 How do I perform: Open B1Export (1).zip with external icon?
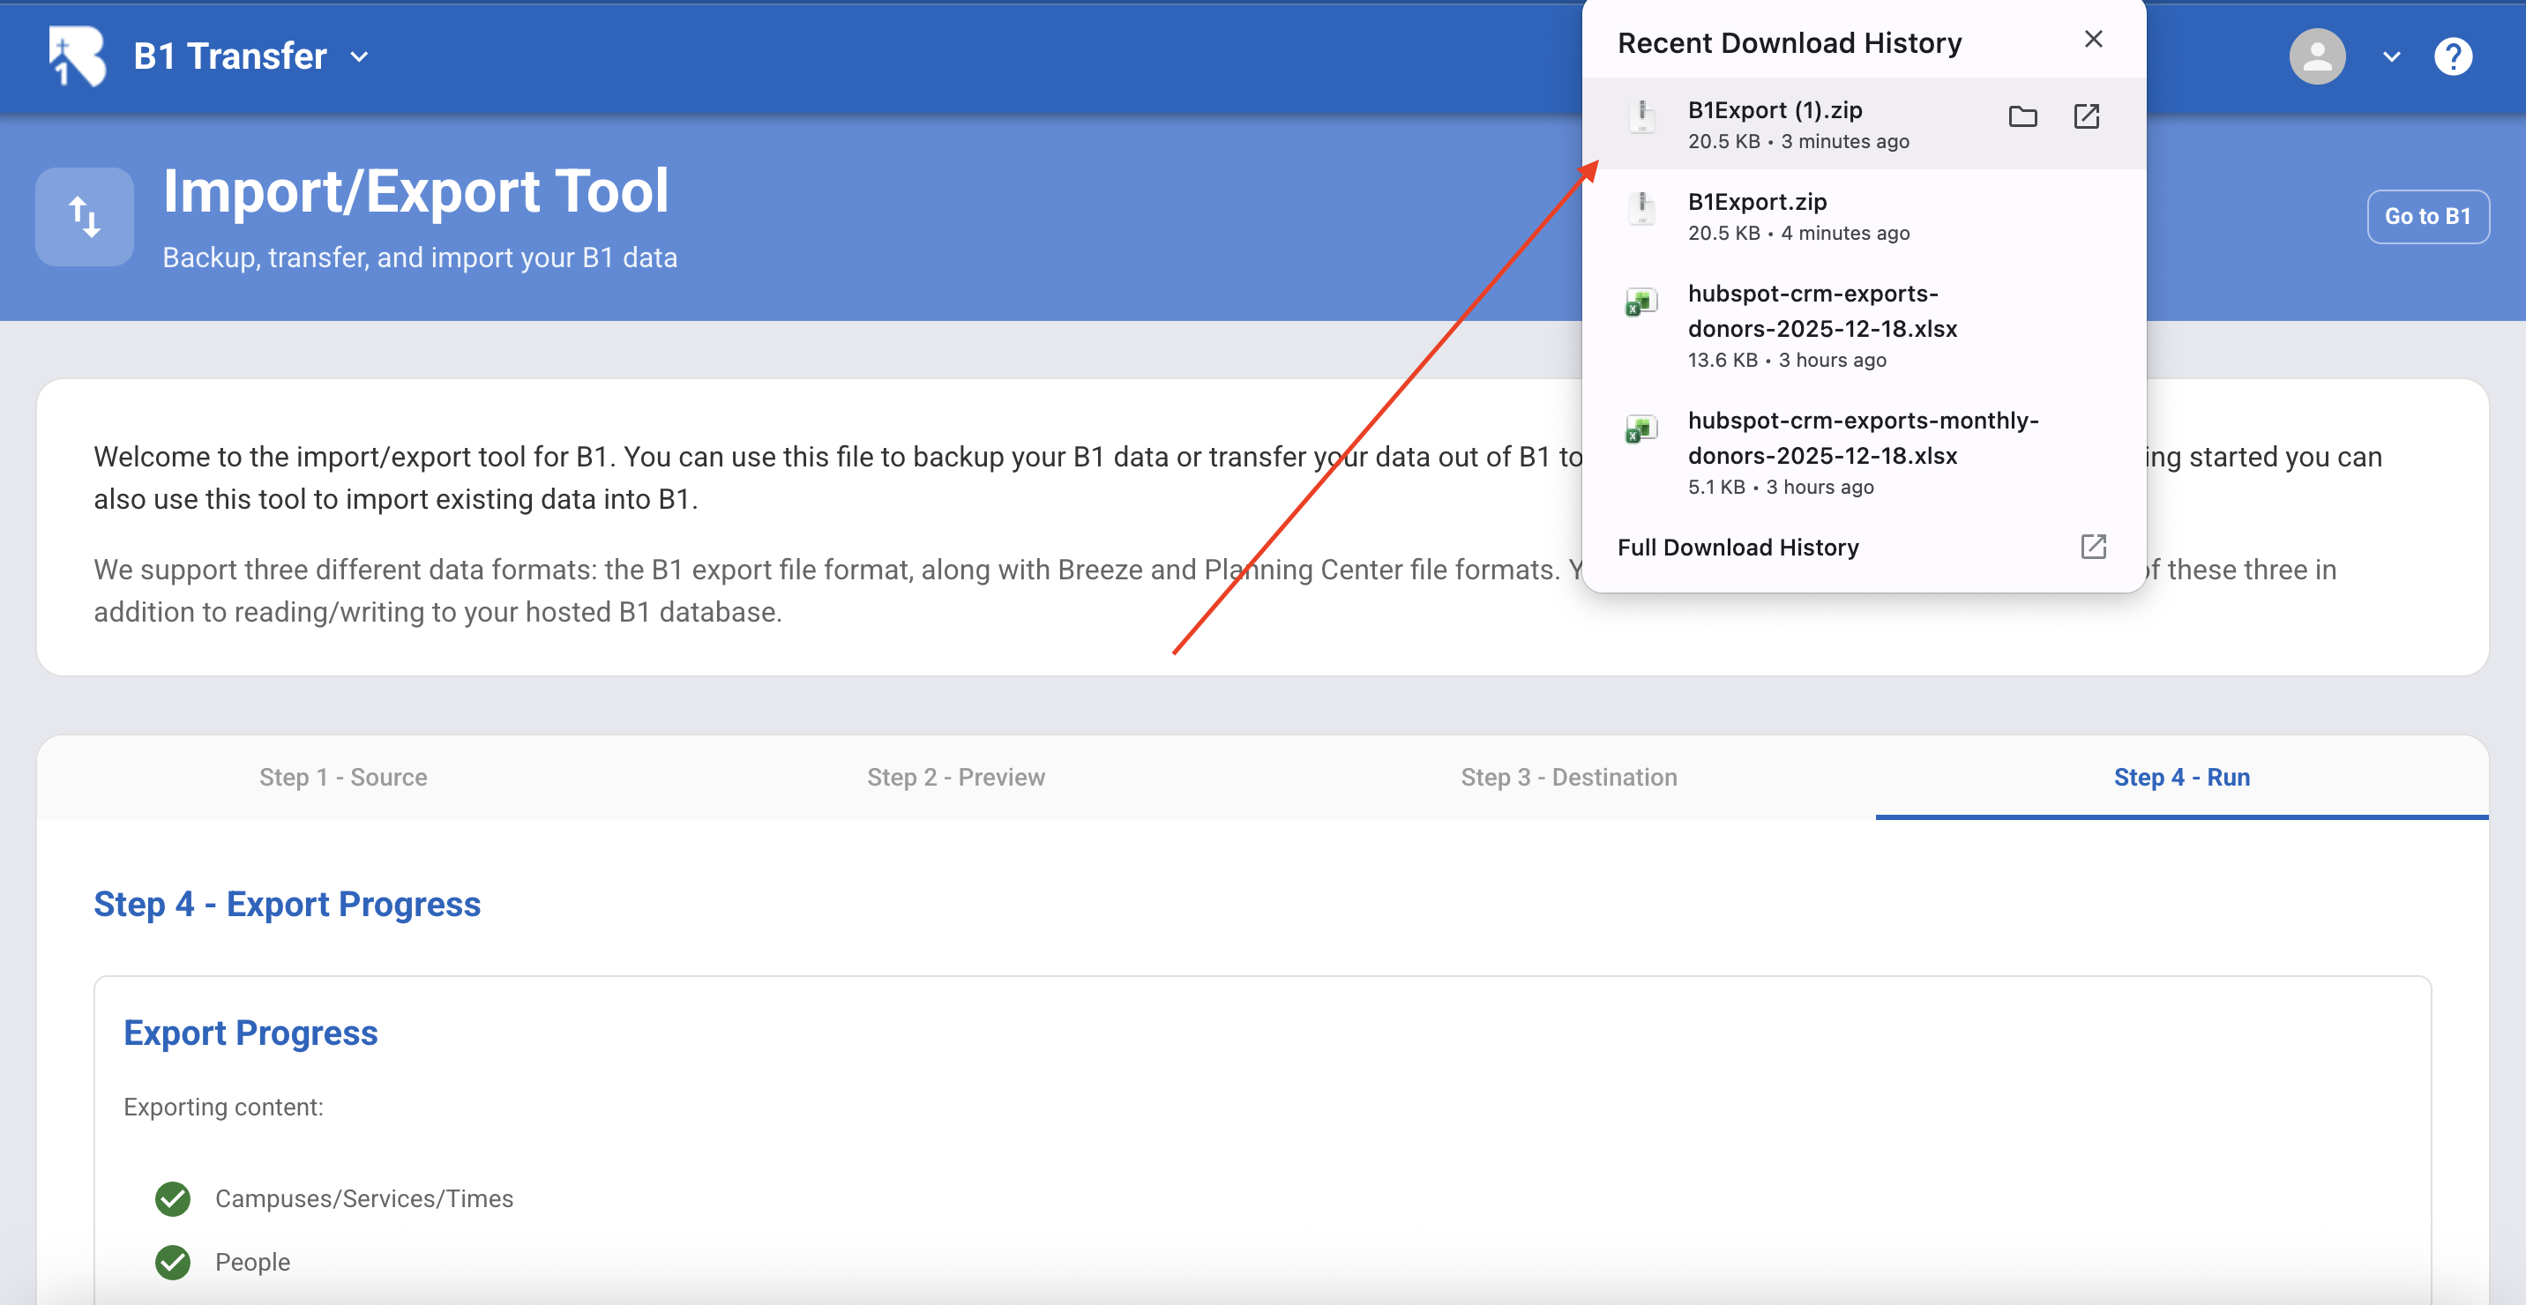[2086, 116]
